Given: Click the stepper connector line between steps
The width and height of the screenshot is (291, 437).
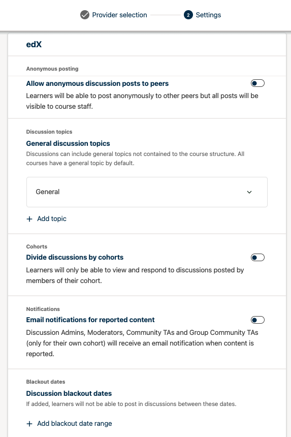Looking at the screenshot, I should [166, 15].
